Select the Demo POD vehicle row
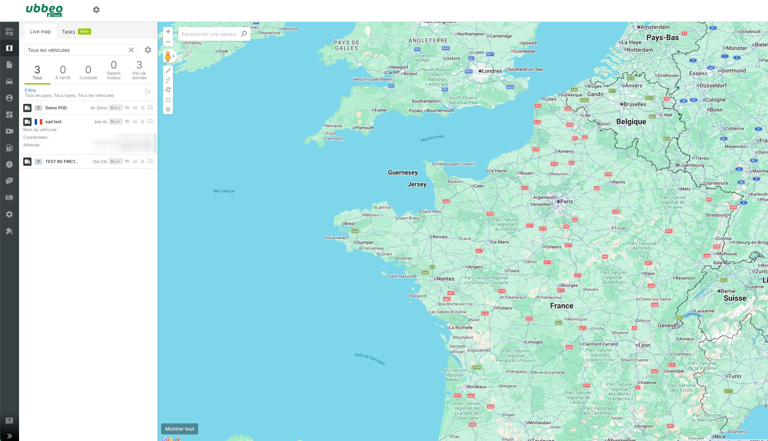The image size is (768, 441). click(88, 108)
